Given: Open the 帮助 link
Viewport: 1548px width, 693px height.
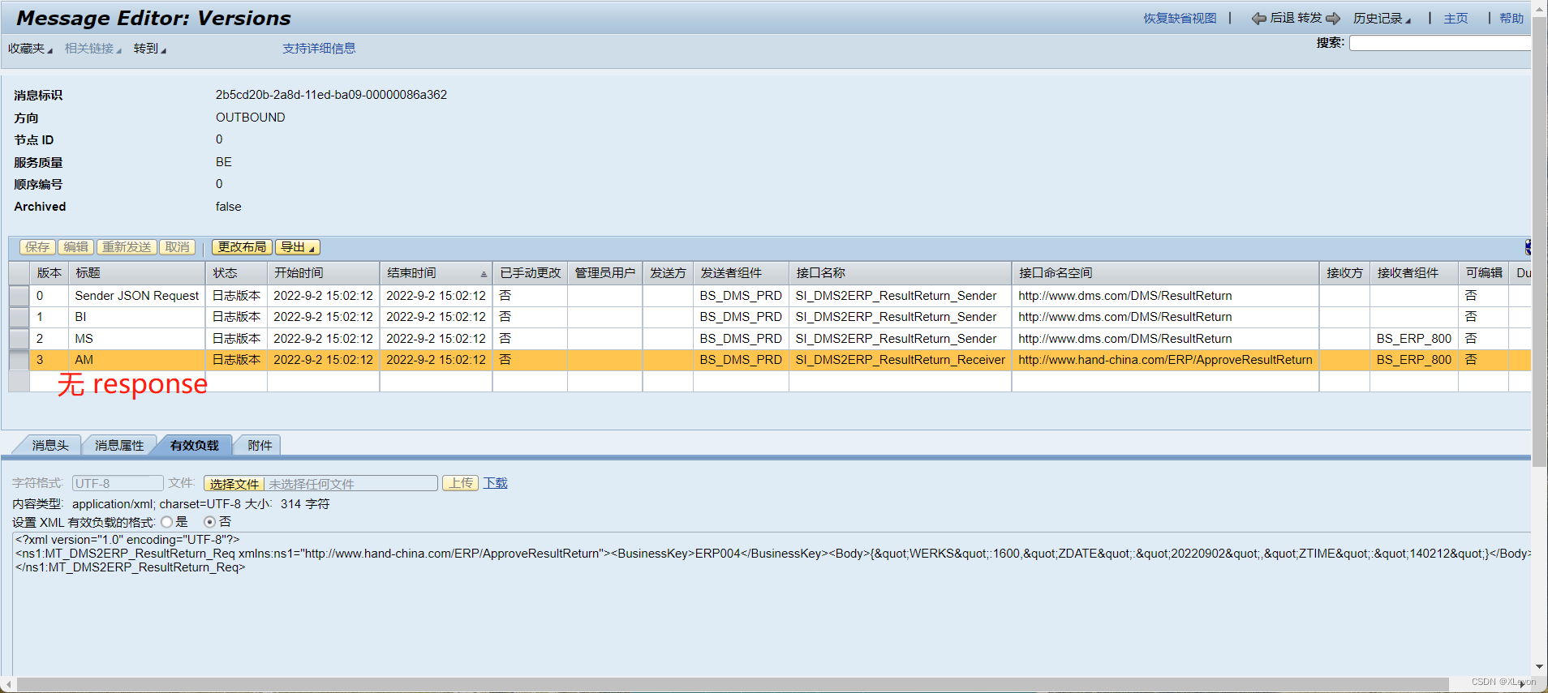Looking at the screenshot, I should click(1511, 19).
